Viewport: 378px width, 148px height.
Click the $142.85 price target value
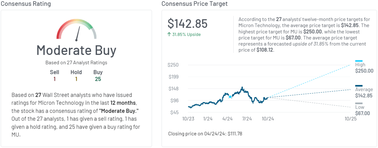click(187, 24)
